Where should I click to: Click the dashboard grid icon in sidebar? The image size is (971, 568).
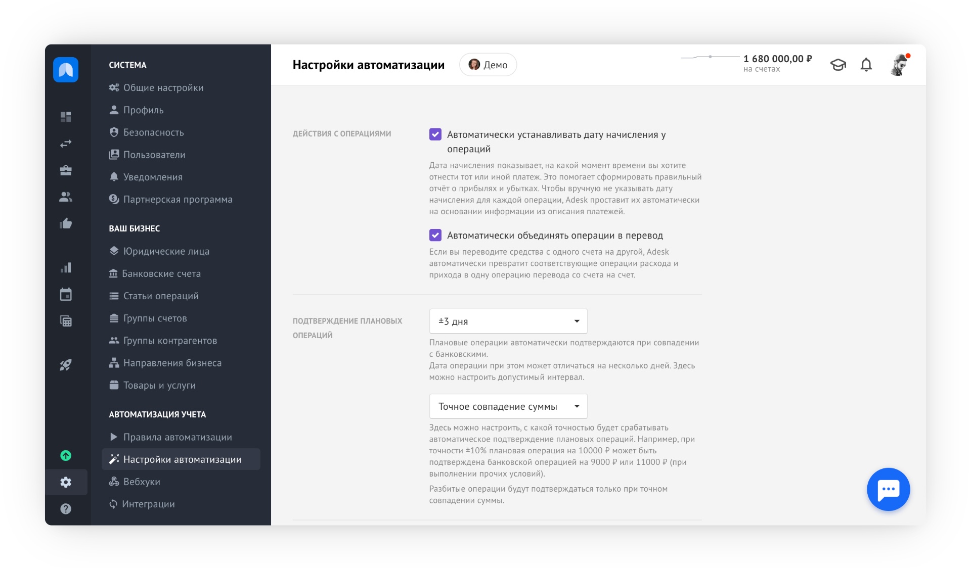pyautogui.click(x=66, y=117)
